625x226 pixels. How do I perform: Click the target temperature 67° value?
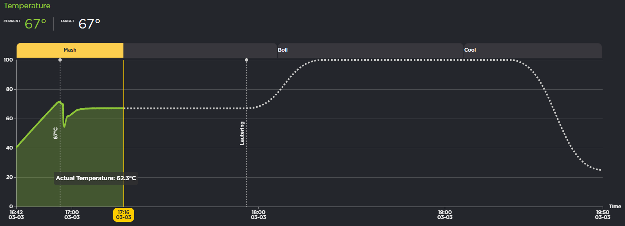tap(89, 24)
